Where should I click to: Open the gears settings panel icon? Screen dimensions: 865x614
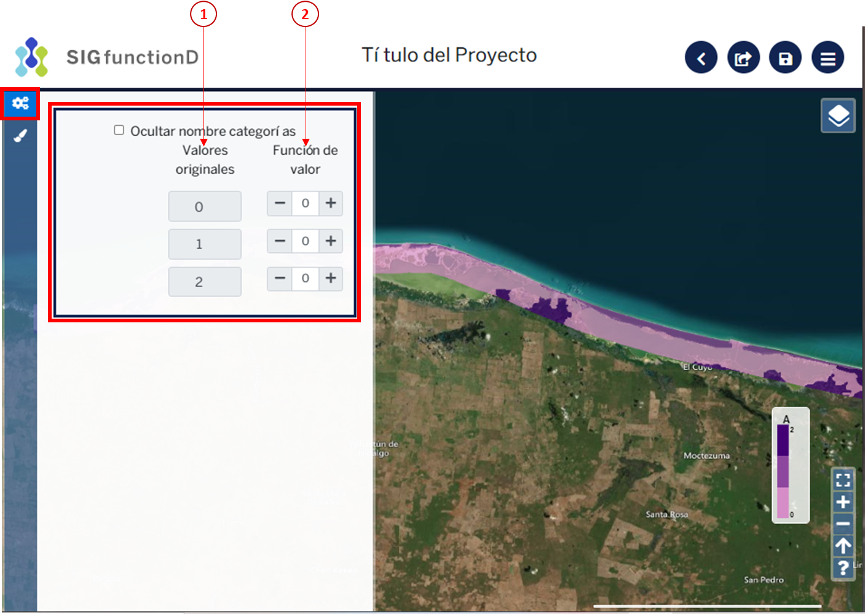coord(20,103)
